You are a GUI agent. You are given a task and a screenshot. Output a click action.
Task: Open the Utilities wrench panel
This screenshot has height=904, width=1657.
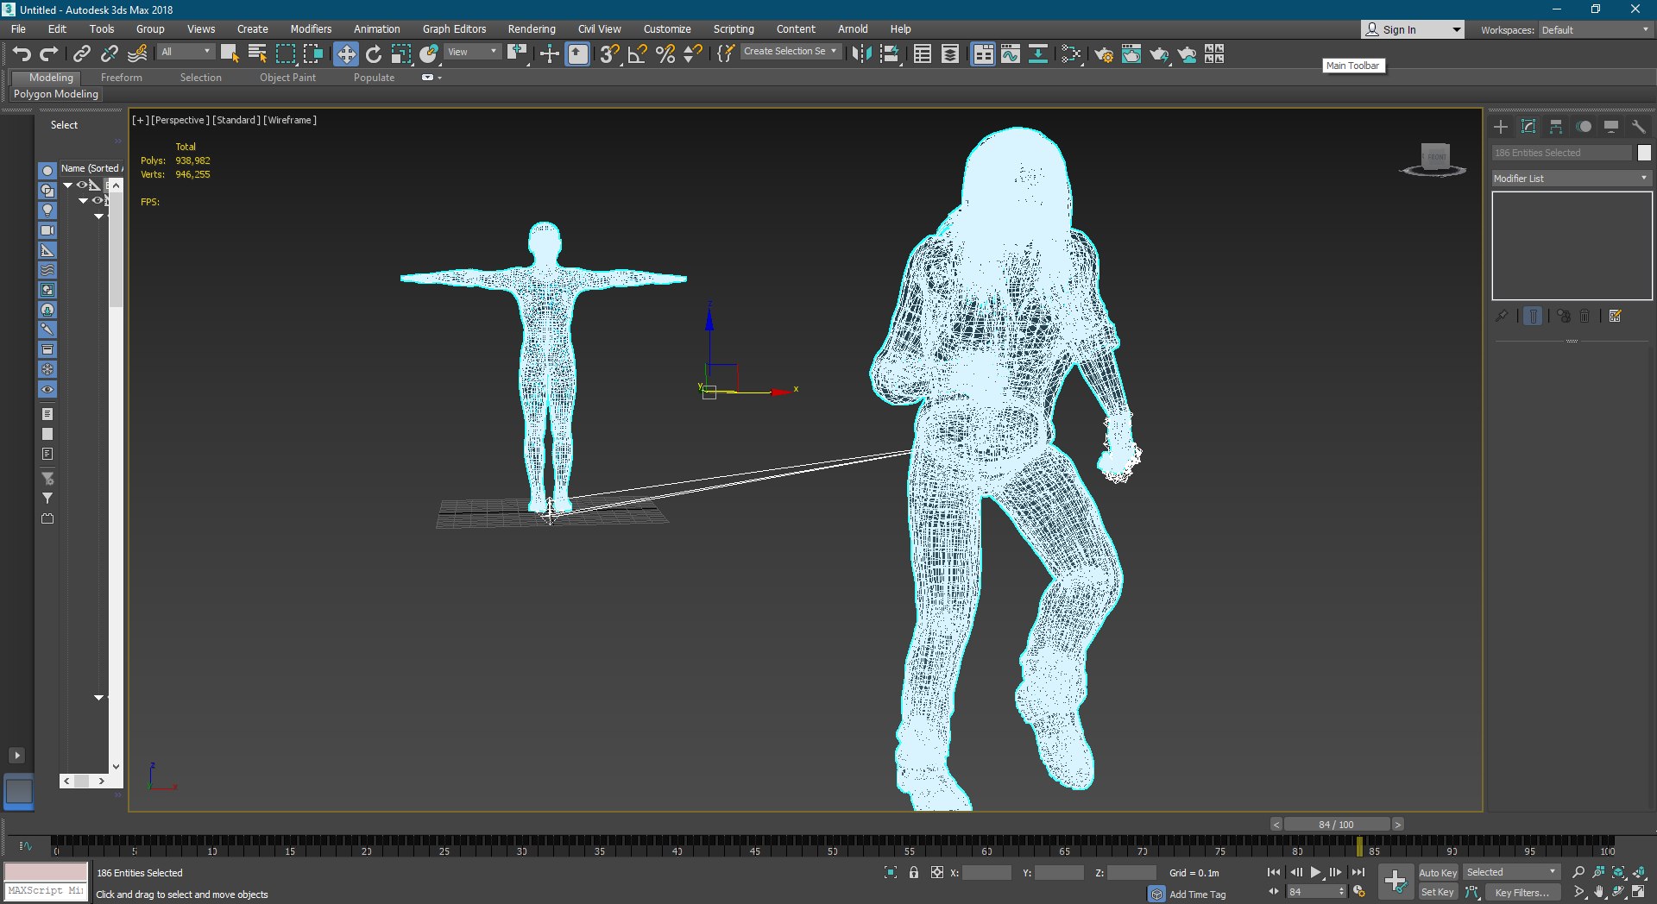tap(1638, 127)
